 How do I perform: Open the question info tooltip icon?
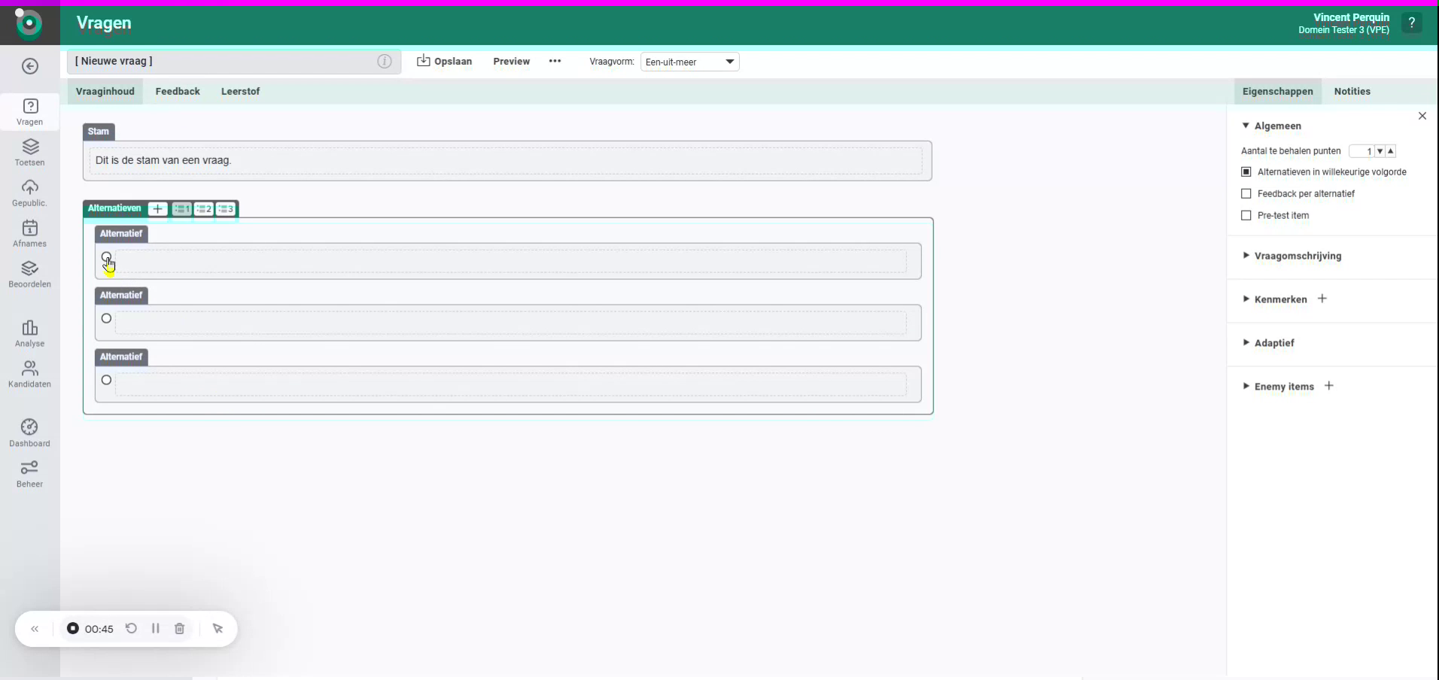click(x=385, y=62)
